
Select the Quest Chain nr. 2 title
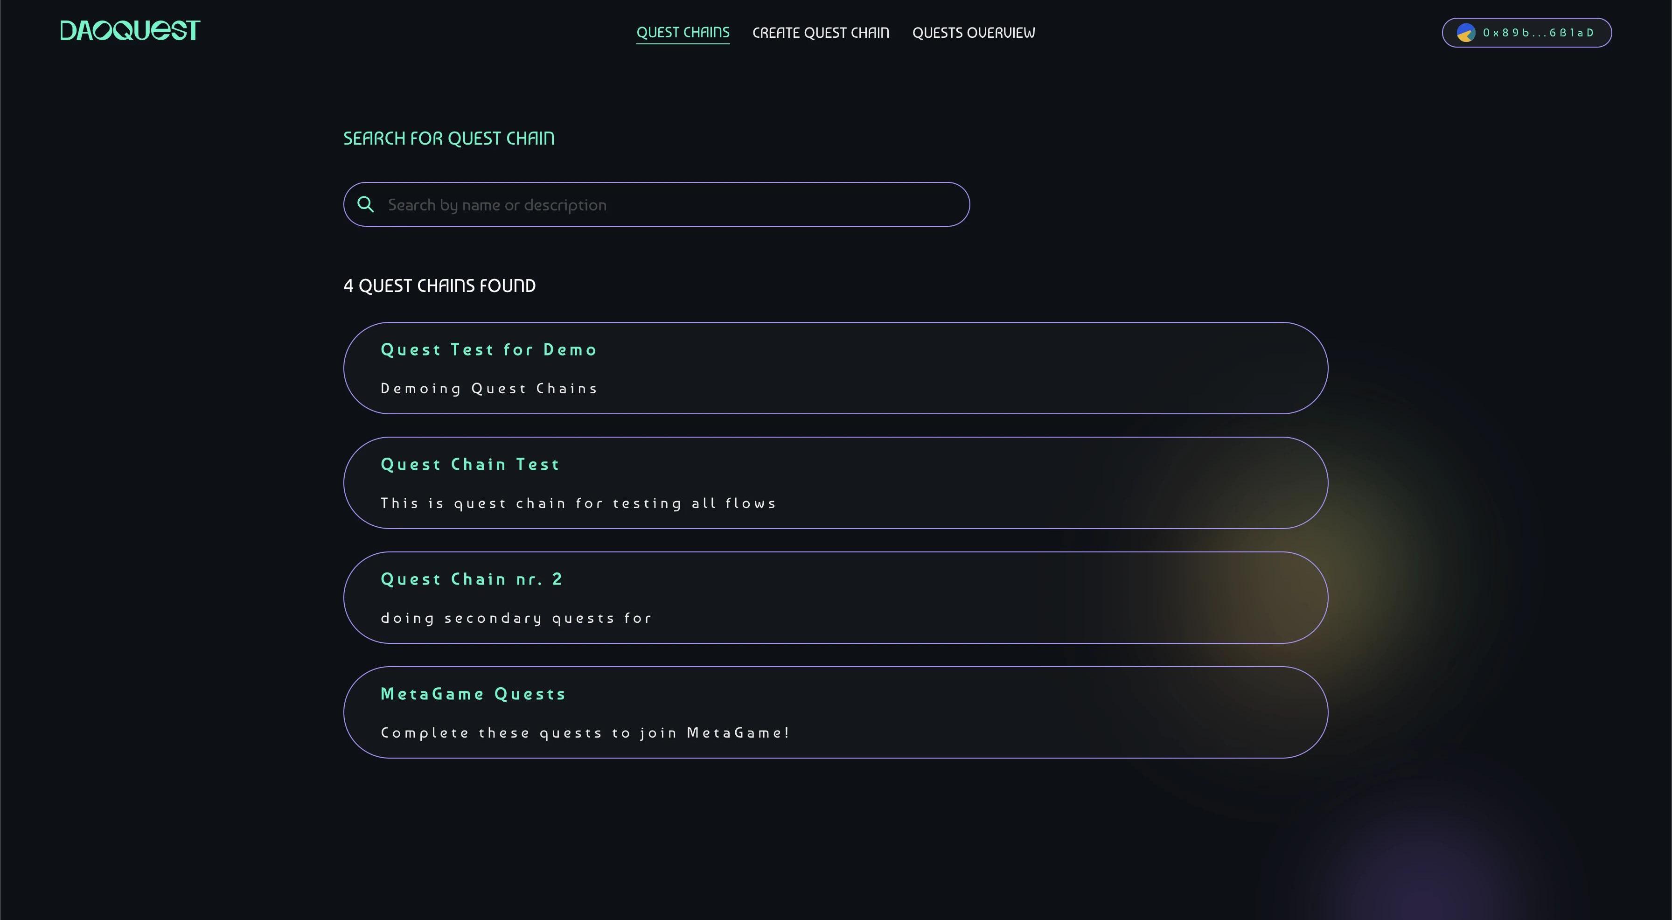(x=471, y=579)
